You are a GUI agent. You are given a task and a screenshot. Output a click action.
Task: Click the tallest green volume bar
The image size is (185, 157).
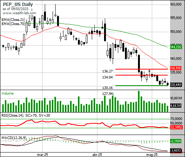point(139,101)
